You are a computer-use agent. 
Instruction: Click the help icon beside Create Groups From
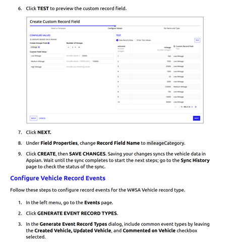48,43
